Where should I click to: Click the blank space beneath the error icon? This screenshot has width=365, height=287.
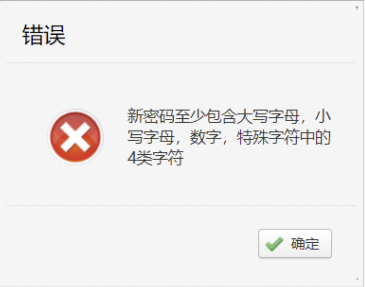click(x=76, y=184)
